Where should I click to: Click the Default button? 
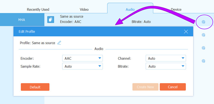click(35, 87)
